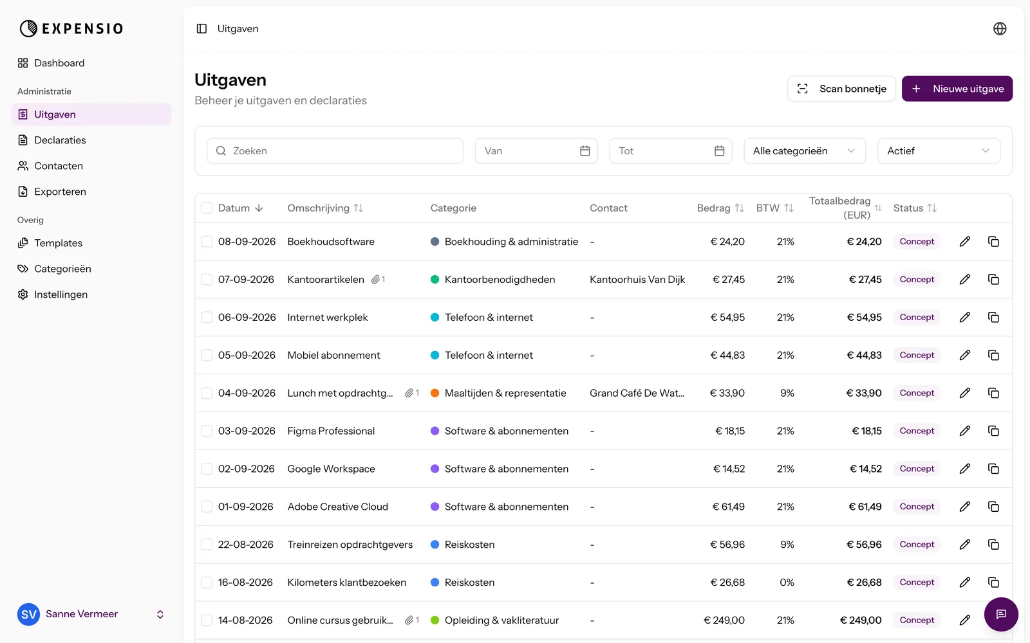Click the Scan bonnetje button
The image size is (1030, 643).
841,89
